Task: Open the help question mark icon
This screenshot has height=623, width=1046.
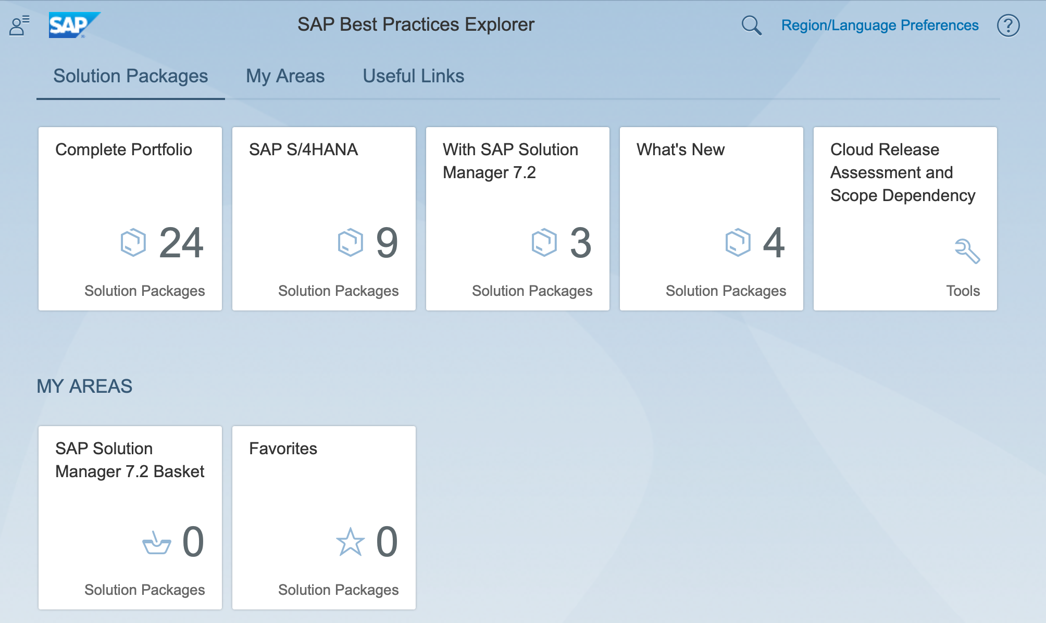Action: (1008, 26)
